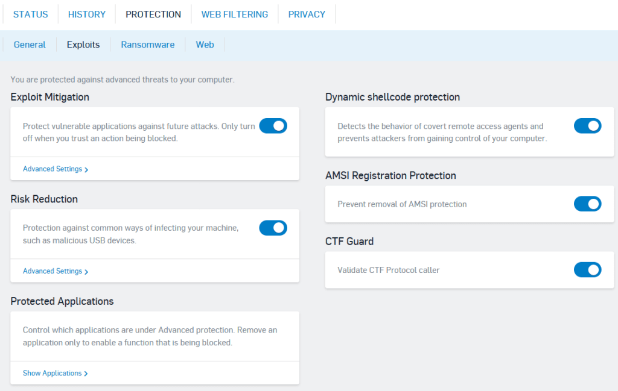This screenshot has width=618, height=391.
Task: Click the Protected Applications description text
Action: 150,336
